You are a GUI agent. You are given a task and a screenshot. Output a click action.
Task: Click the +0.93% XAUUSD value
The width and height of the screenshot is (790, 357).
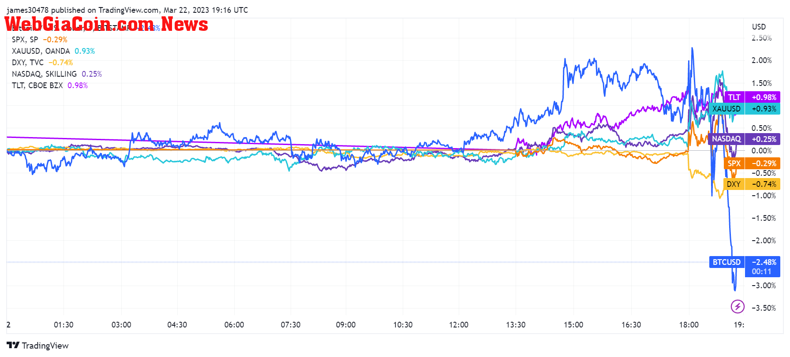click(763, 109)
